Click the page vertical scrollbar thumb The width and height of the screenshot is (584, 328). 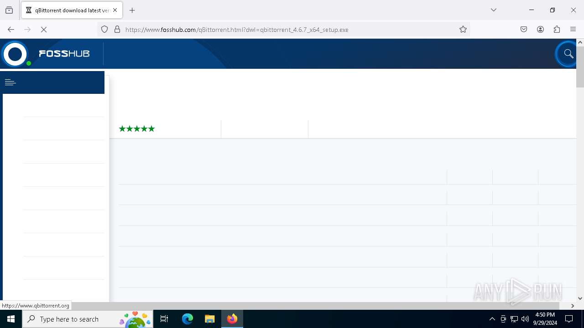tap(580, 67)
